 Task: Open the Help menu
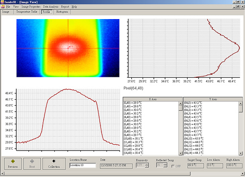[x=74, y=7]
